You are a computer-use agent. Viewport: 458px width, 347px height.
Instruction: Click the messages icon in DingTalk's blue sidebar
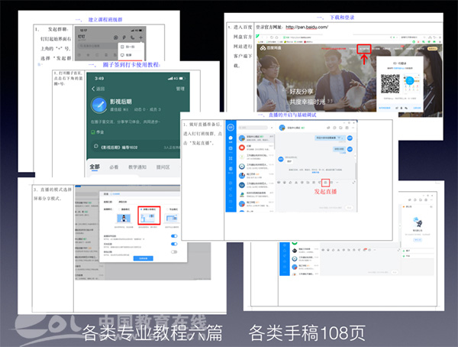point(231,138)
